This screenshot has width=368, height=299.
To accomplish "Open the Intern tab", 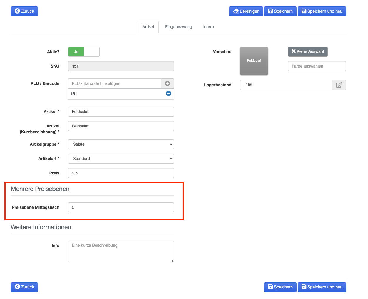I will pyautogui.click(x=209, y=27).
